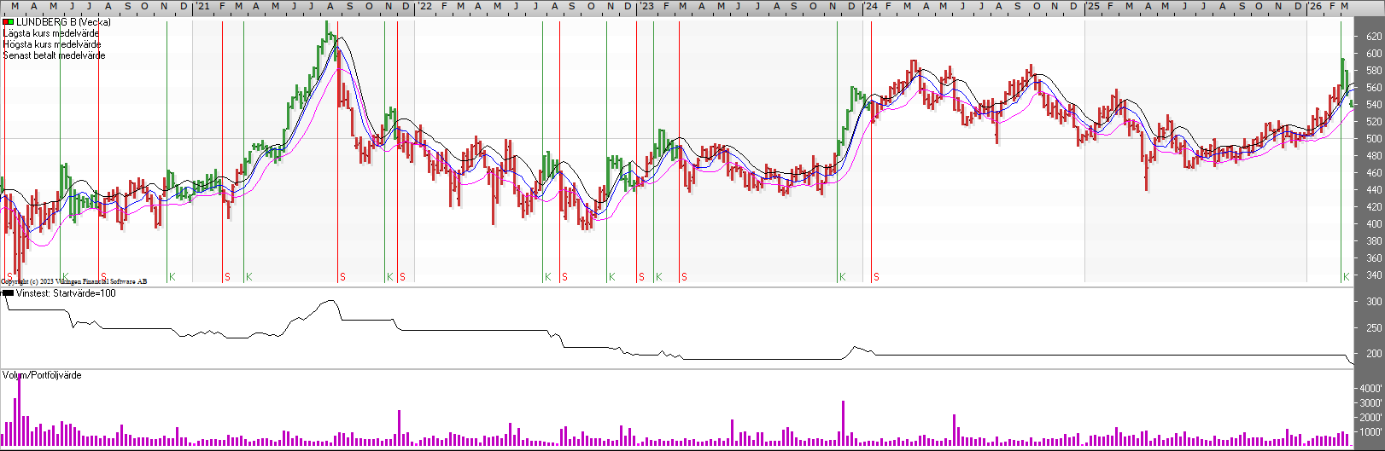Click the tallest purple volume bar at far left
The height and width of the screenshot is (451, 1385).
pyautogui.click(x=19, y=411)
